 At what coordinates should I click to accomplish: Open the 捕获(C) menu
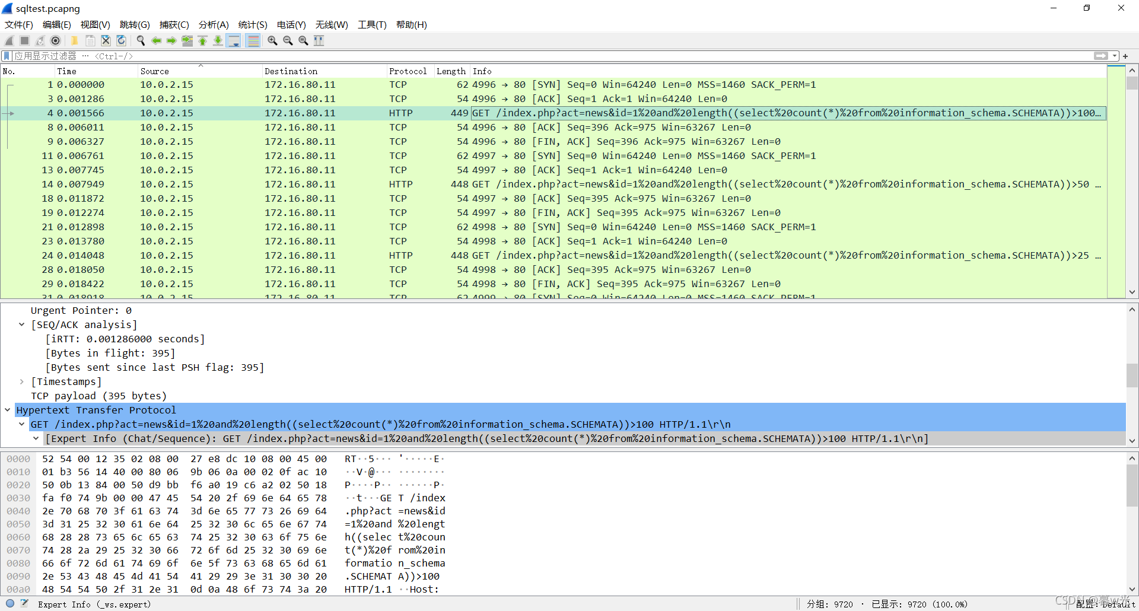pyautogui.click(x=174, y=24)
